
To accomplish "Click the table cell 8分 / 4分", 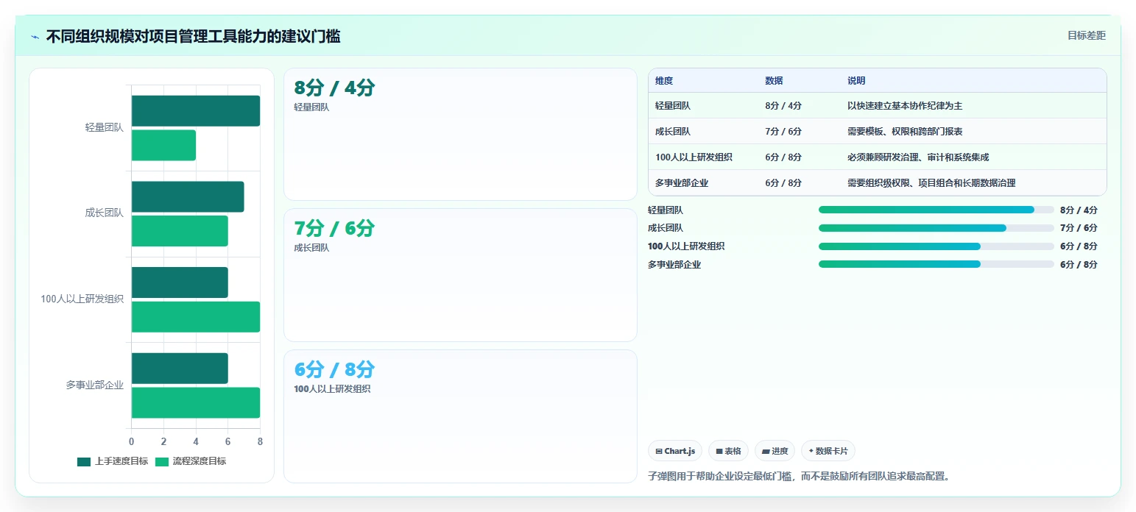I will (783, 106).
